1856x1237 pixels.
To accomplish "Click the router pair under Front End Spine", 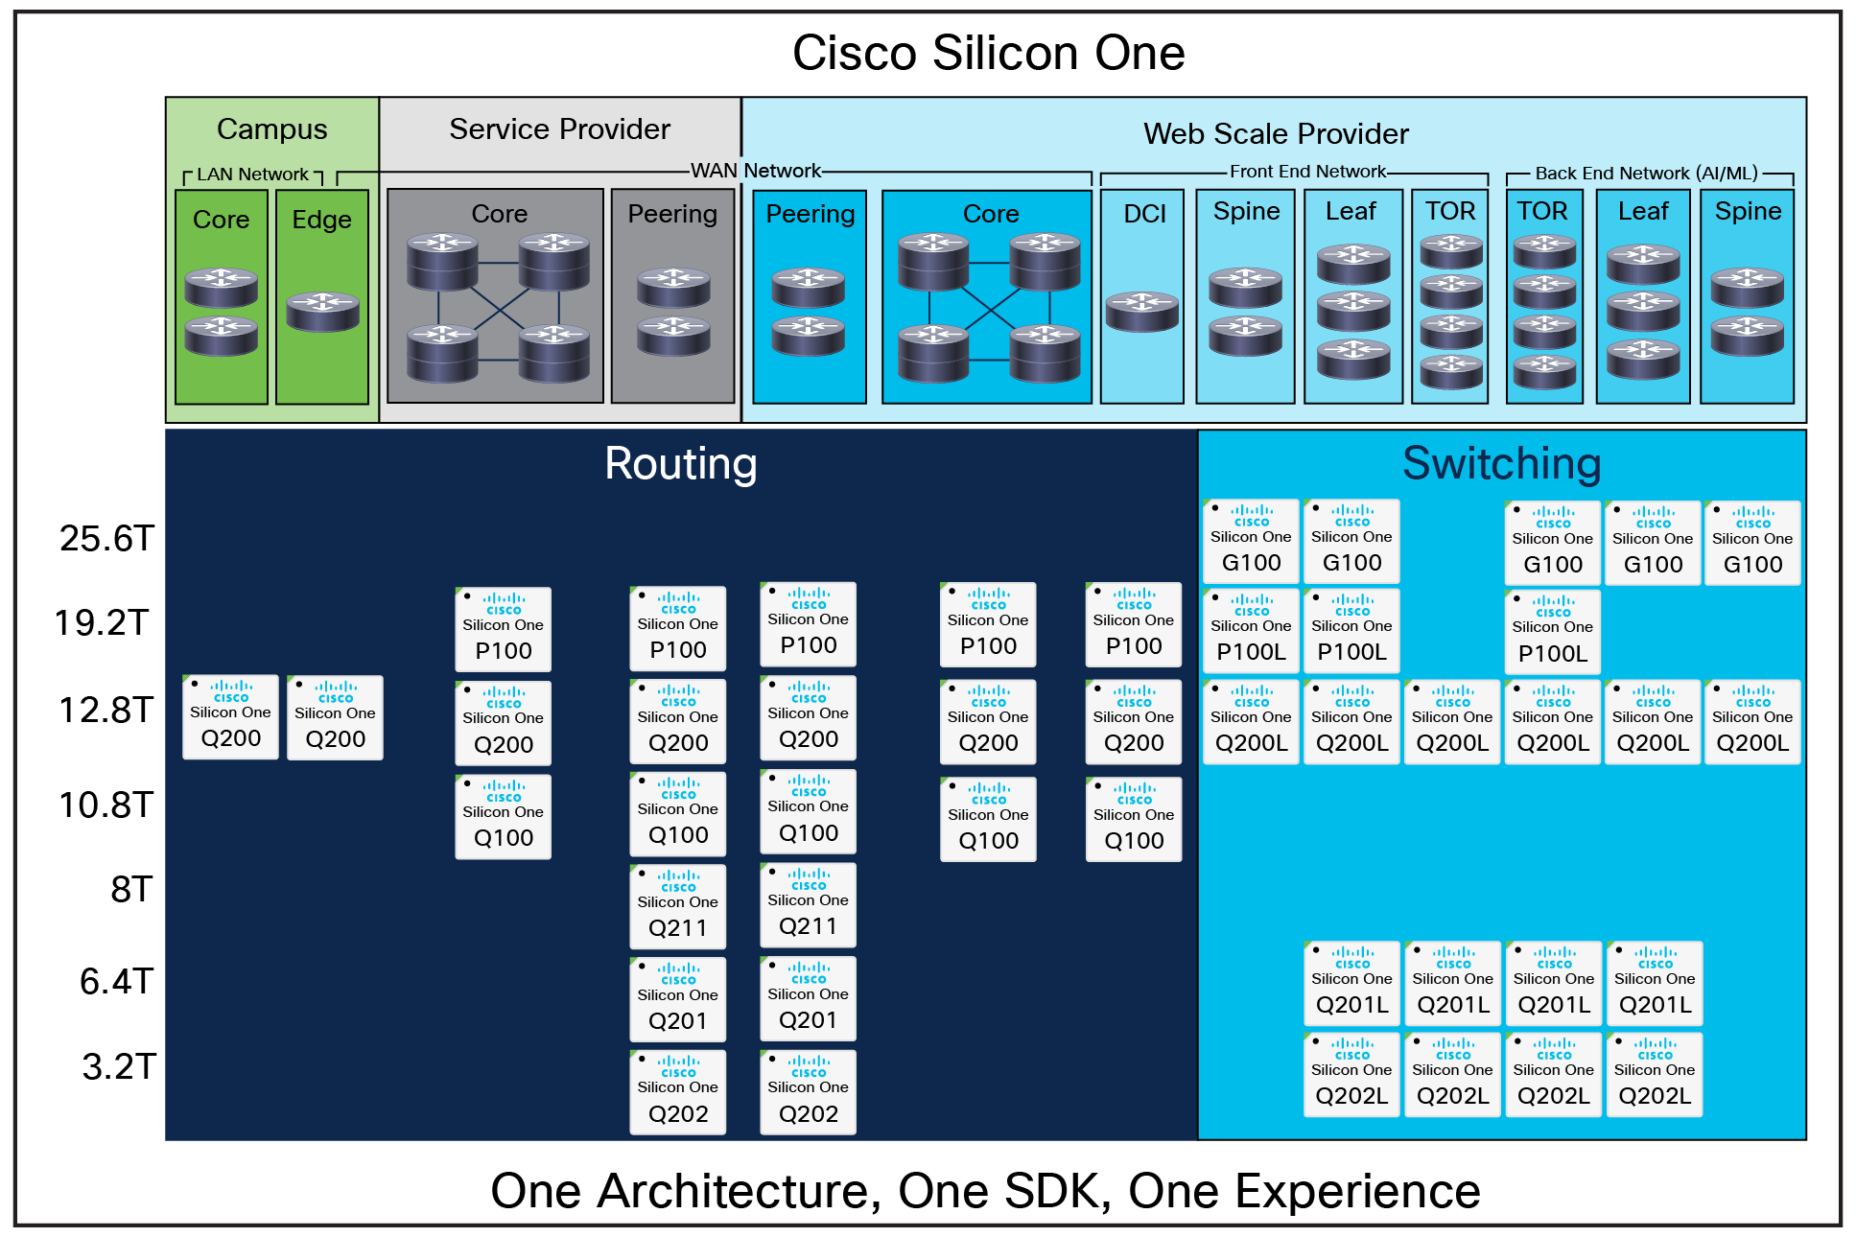I will [x=1246, y=312].
